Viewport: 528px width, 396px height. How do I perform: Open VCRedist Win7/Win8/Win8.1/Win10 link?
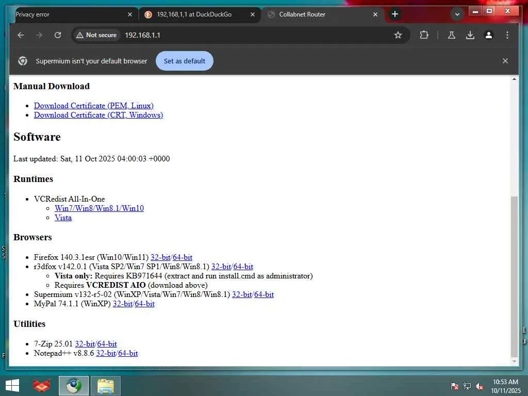tap(100, 208)
